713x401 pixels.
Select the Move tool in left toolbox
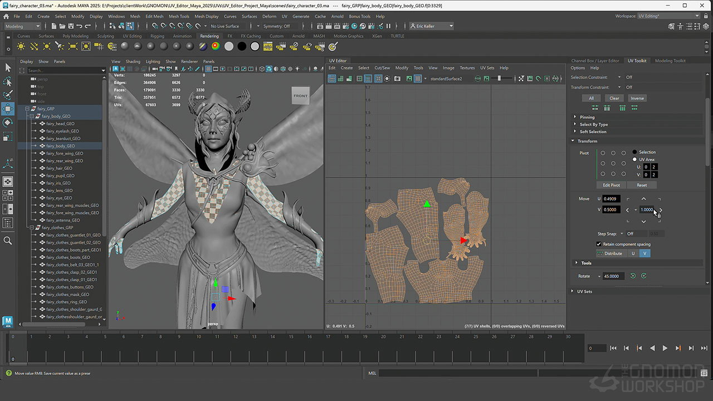point(8,109)
